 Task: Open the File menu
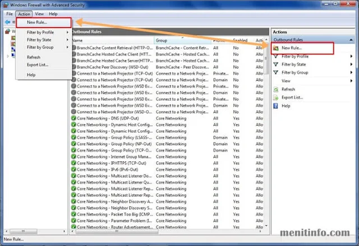click(x=10, y=14)
